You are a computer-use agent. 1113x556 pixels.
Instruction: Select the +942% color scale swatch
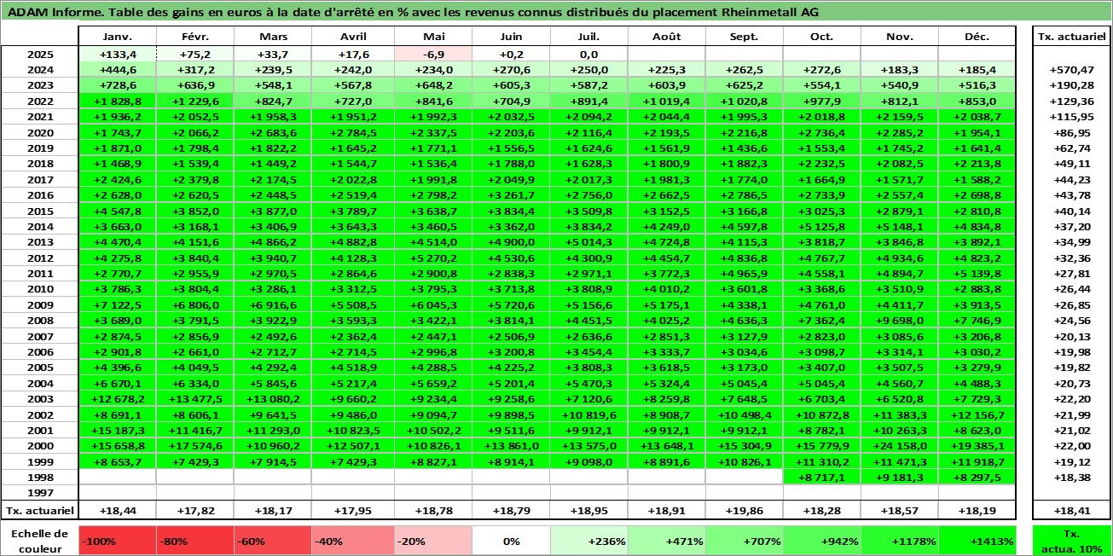click(x=821, y=541)
